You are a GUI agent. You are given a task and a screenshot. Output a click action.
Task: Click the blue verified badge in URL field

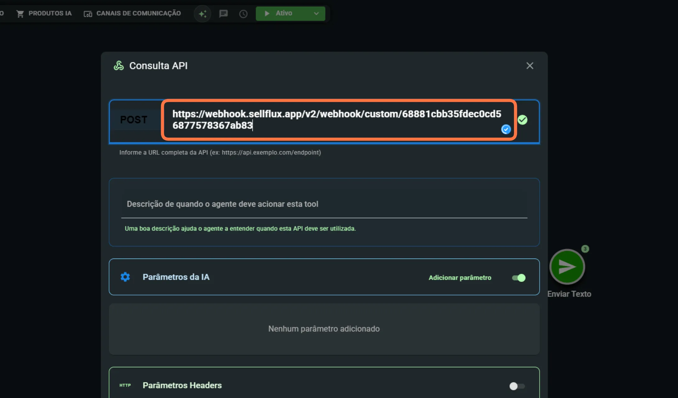[506, 129]
